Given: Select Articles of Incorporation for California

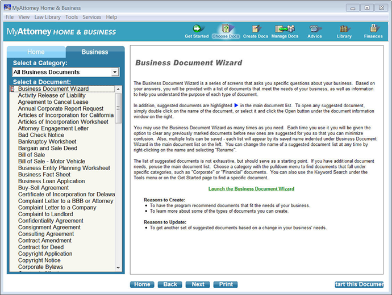Looking at the screenshot, I should coord(66,115).
